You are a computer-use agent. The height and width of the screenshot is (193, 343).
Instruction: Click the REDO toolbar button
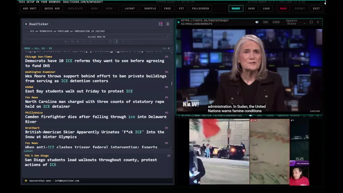109,8
